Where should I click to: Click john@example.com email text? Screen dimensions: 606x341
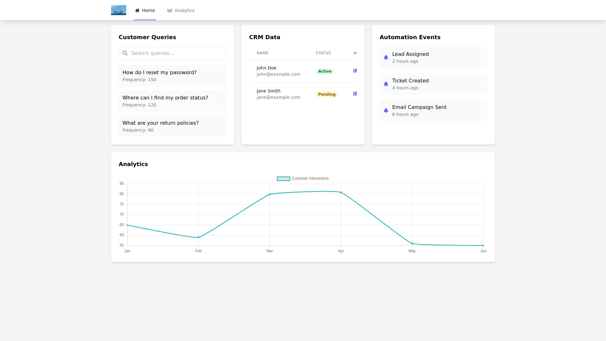tap(278, 74)
